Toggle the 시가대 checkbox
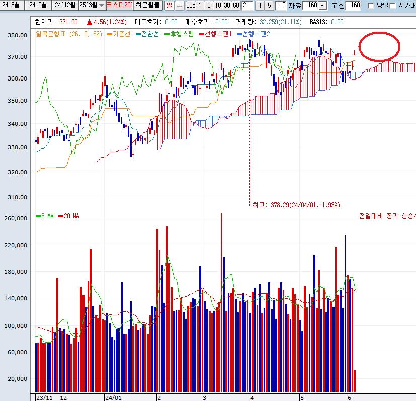Viewport: 416px width, 401px height. point(392,6)
